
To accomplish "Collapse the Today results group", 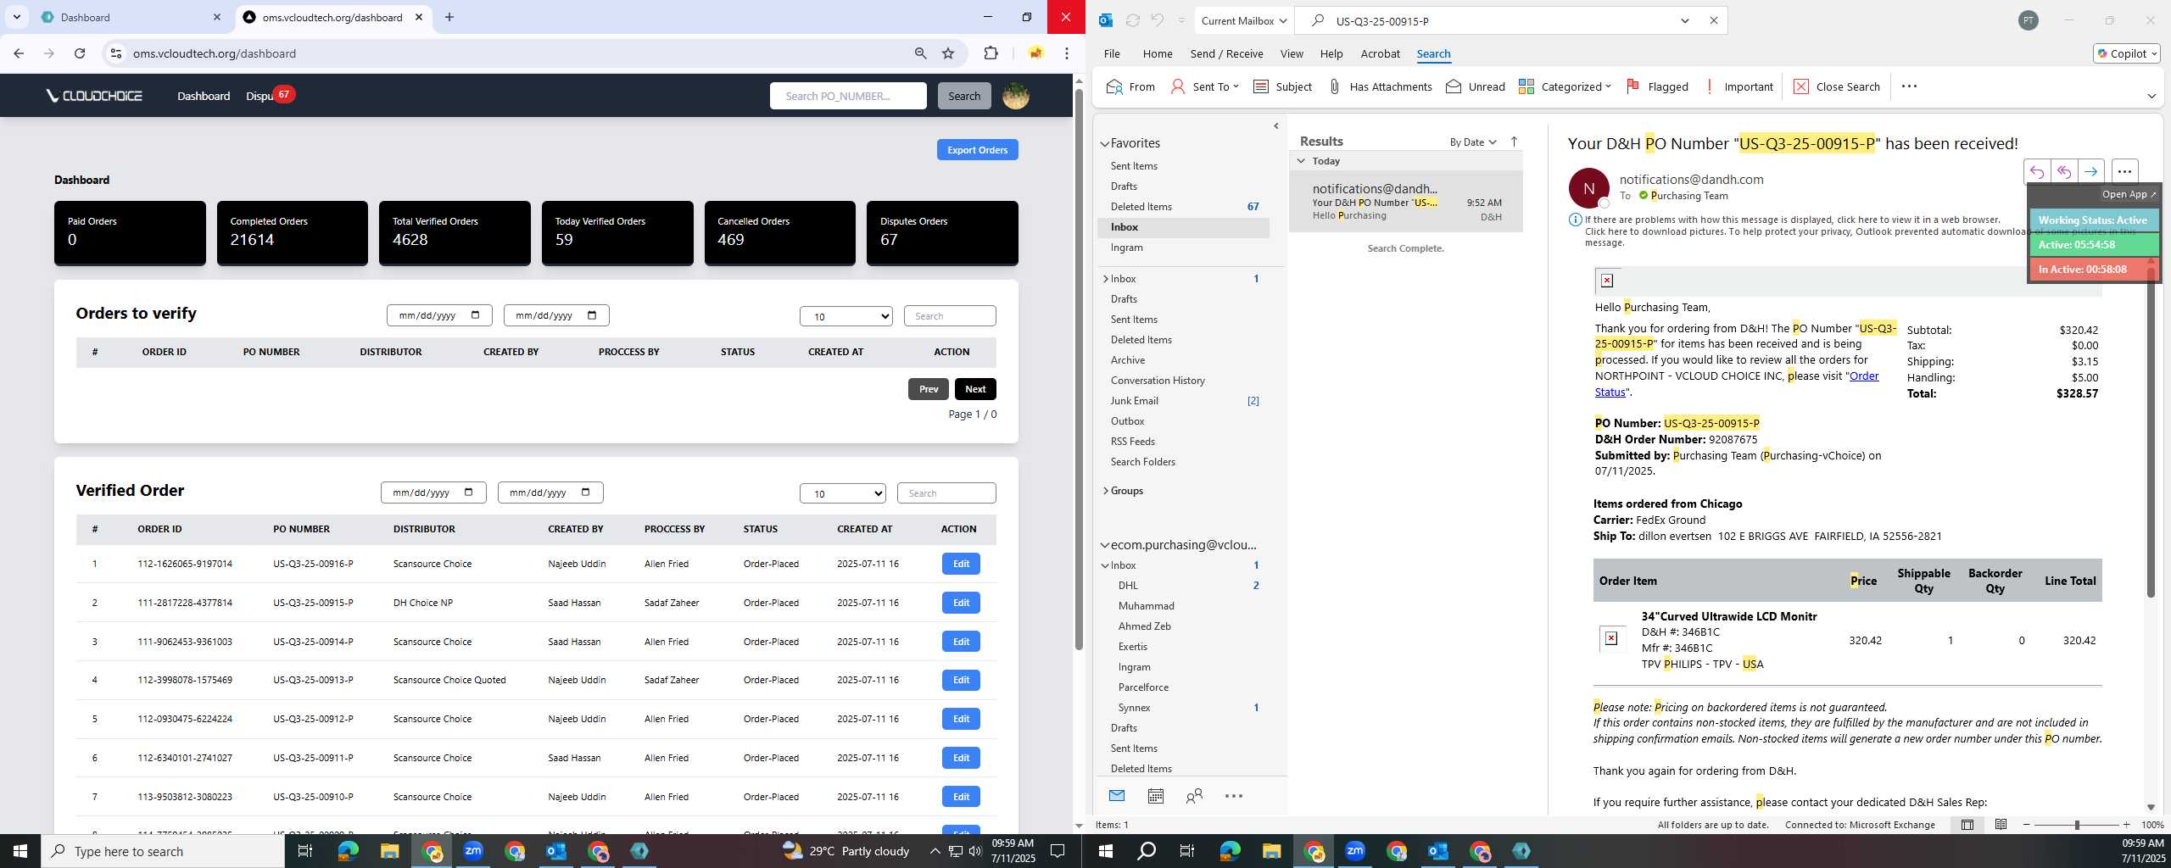I will pos(1301,161).
